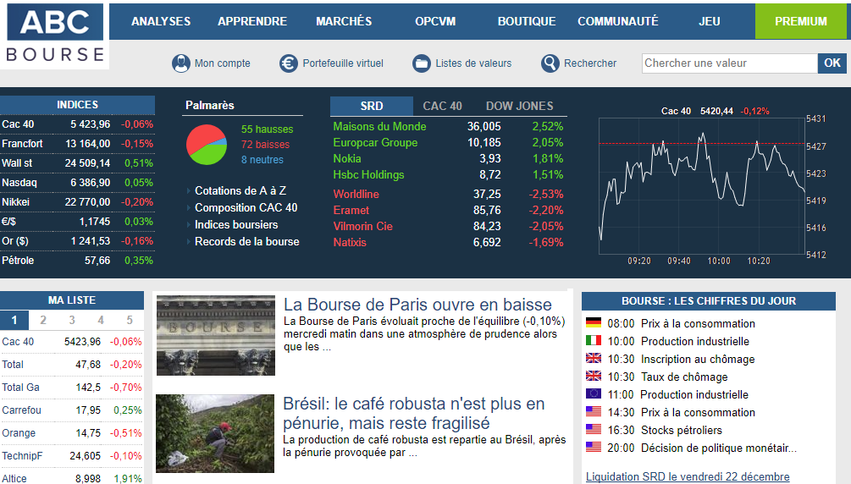851x484 pixels.
Task: Open Nokia stock quote
Action: point(347,158)
